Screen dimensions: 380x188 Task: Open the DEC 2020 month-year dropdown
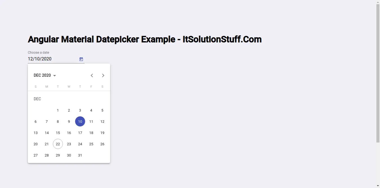pyautogui.click(x=45, y=75)
